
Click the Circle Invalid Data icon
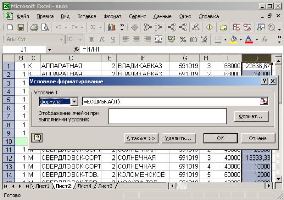(236, 27)
